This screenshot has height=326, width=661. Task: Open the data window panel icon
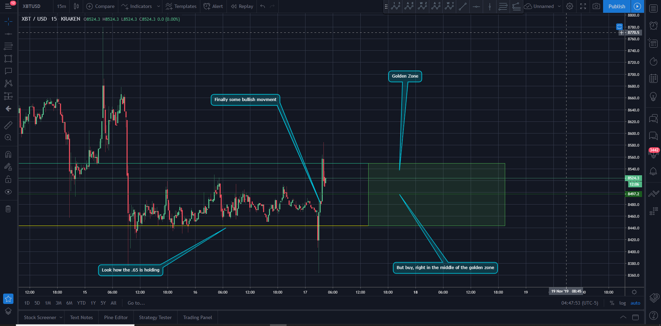[653, 43]
